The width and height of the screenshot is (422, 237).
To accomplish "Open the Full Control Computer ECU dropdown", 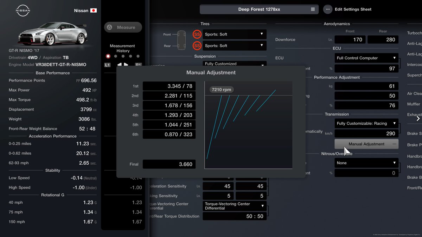I will point(366,58).
